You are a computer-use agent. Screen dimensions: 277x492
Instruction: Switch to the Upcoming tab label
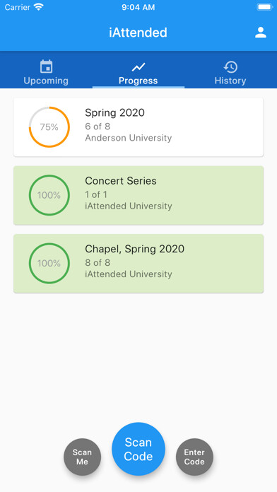pos(46,81)
